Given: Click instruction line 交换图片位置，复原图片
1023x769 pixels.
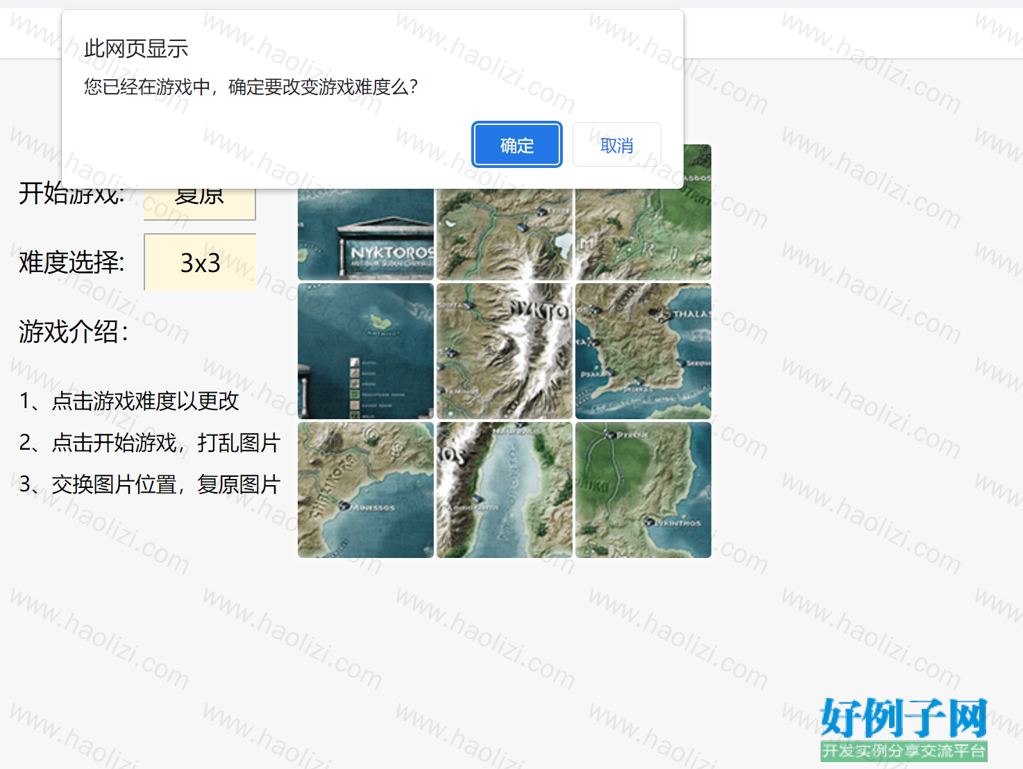Looking at the screenshot, I should tap(150, 484).
